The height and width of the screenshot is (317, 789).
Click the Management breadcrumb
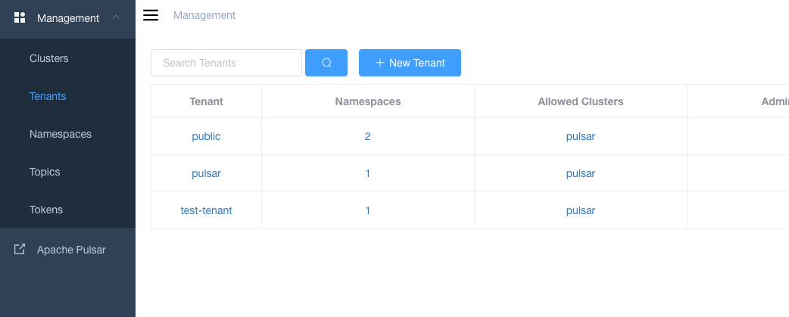click(204, 16)
